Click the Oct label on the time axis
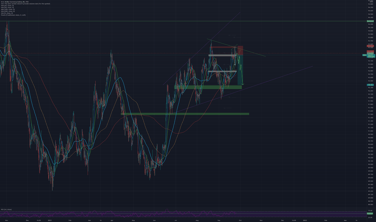376x222 pixels. click(240, 220)
